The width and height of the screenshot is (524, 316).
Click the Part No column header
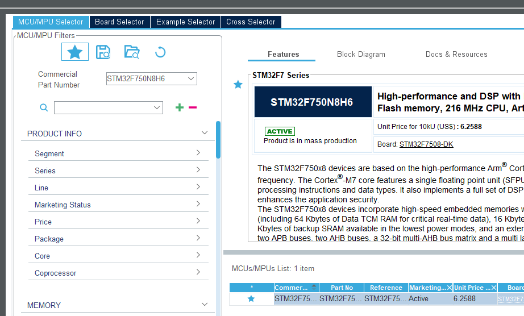[x=342, y=288]
